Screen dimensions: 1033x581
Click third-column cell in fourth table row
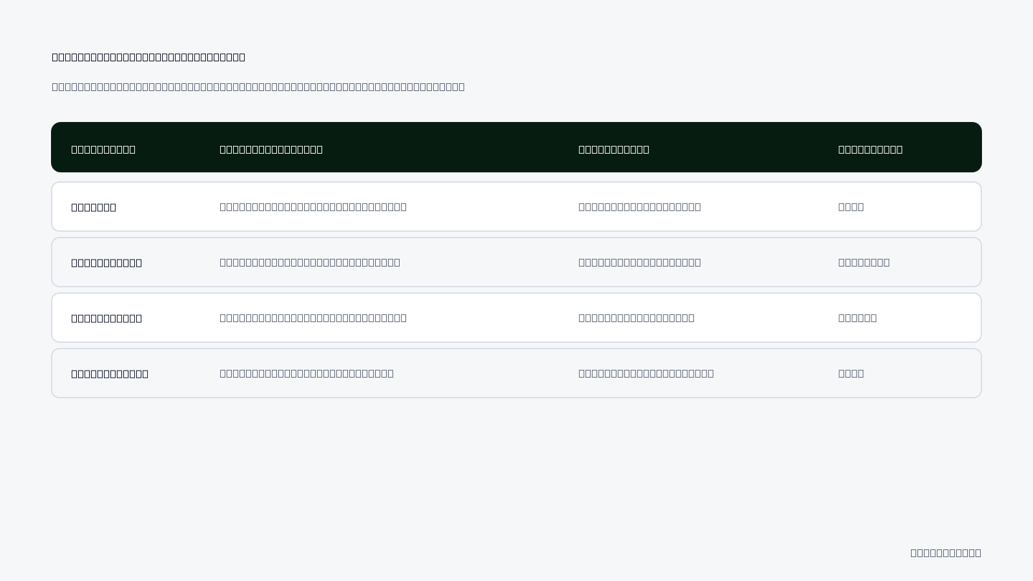pos(646,373)
